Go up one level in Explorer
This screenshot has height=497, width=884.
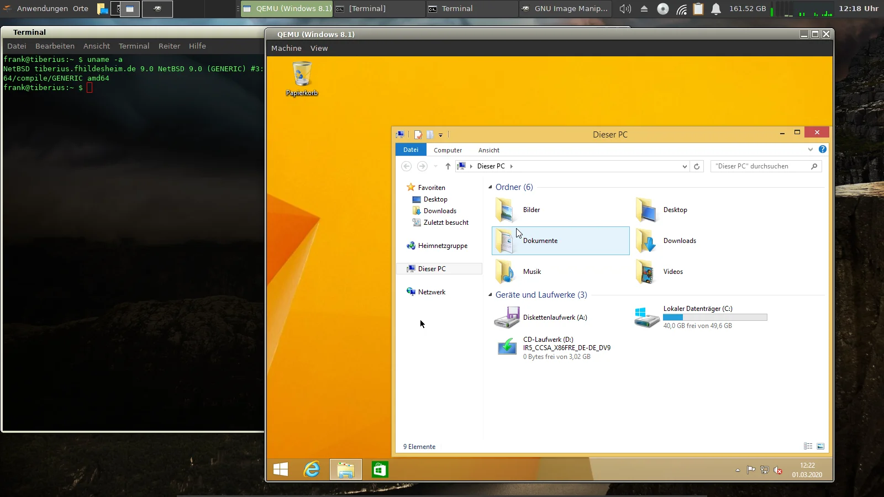click(448, 166)
